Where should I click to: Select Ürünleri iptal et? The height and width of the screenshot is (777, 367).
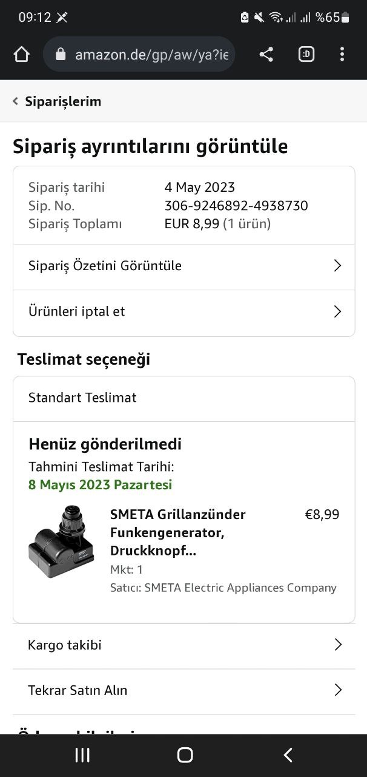[x=77, y=311]
